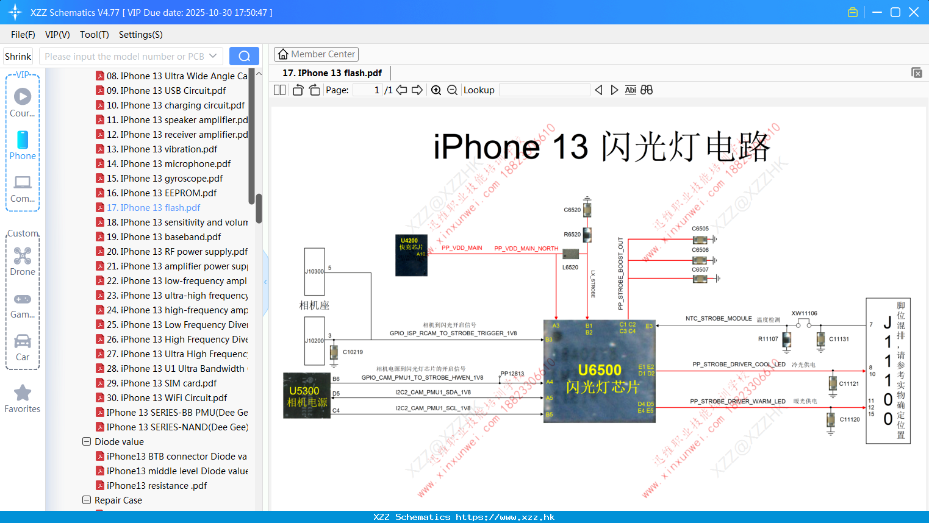
Task: Click the file tree vertical scrollbar thumb
Action: (x=259, y=208)
